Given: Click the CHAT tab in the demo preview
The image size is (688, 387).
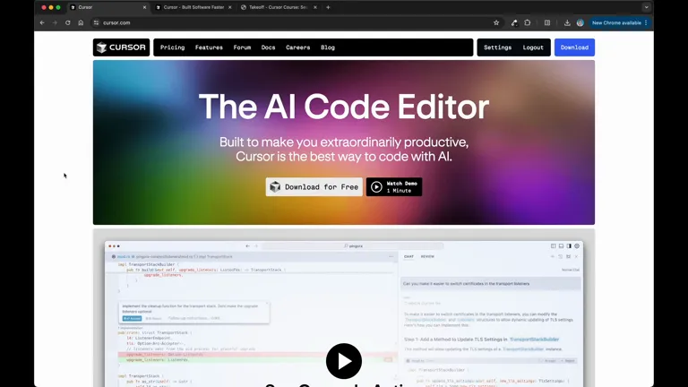Looking at the screenshot, I should [408, 257].
